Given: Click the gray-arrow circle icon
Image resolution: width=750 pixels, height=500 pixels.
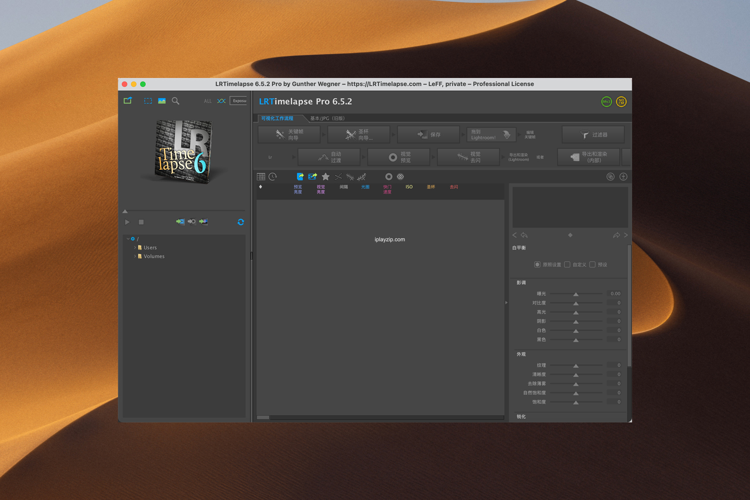Looking at the screenshot, I should coord(192,222).
